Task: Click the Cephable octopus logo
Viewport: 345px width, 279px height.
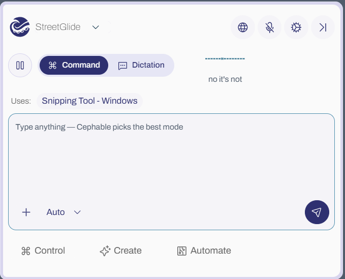Action: pos(20,27)
